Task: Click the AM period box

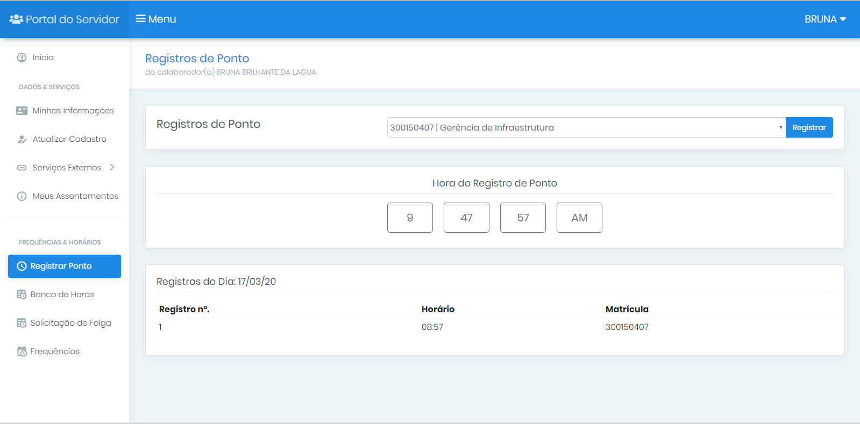Action: tap(579, 218)
